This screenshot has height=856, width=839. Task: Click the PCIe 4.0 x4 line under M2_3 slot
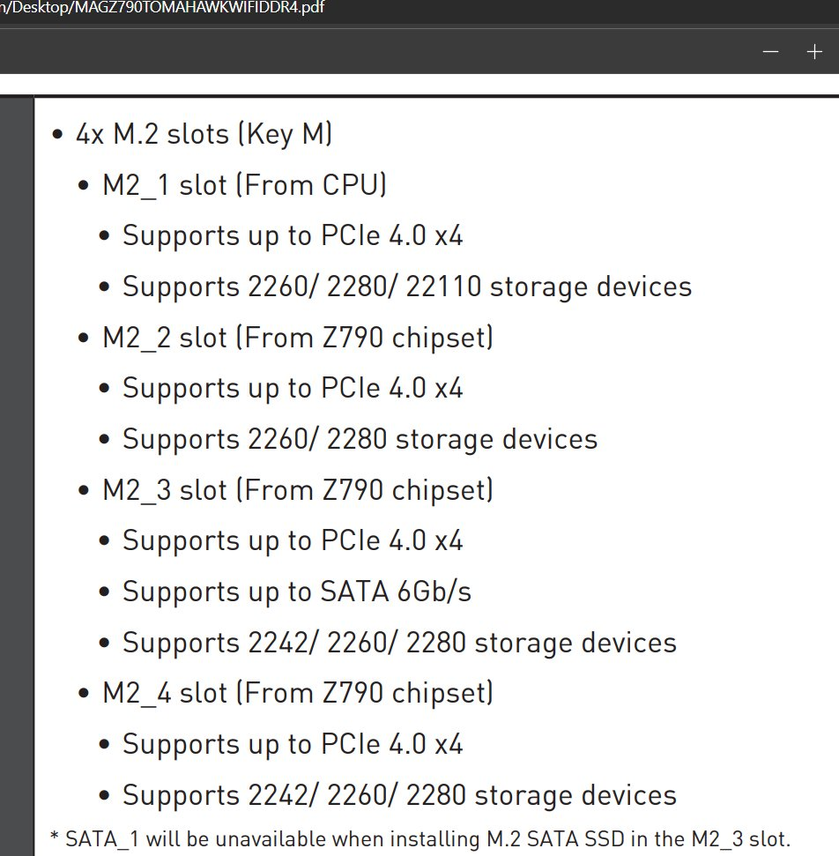tap(293, 540)
